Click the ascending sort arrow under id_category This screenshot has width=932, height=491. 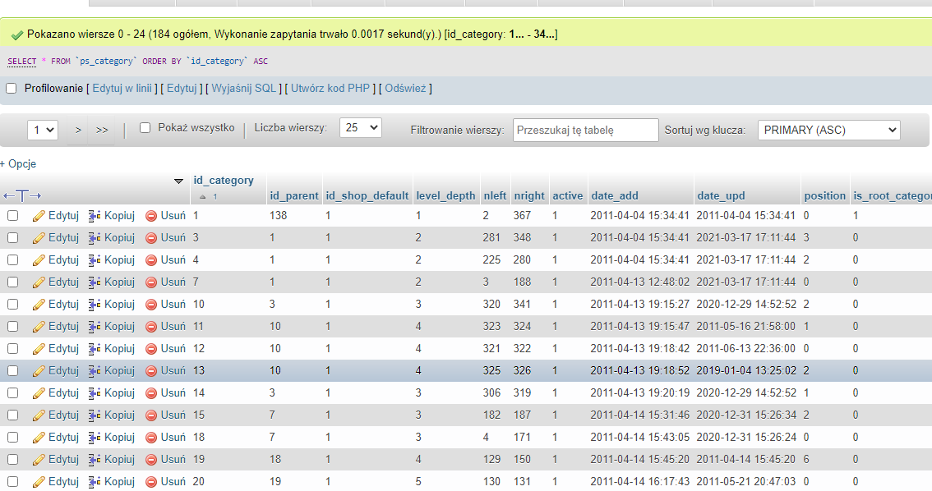(203, 196)
